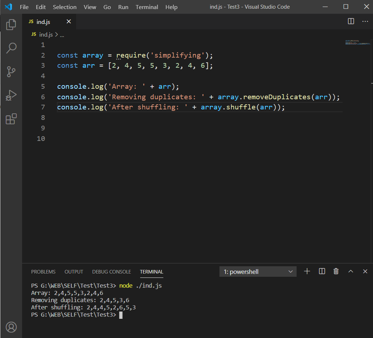Split the terminal pane

322,271
